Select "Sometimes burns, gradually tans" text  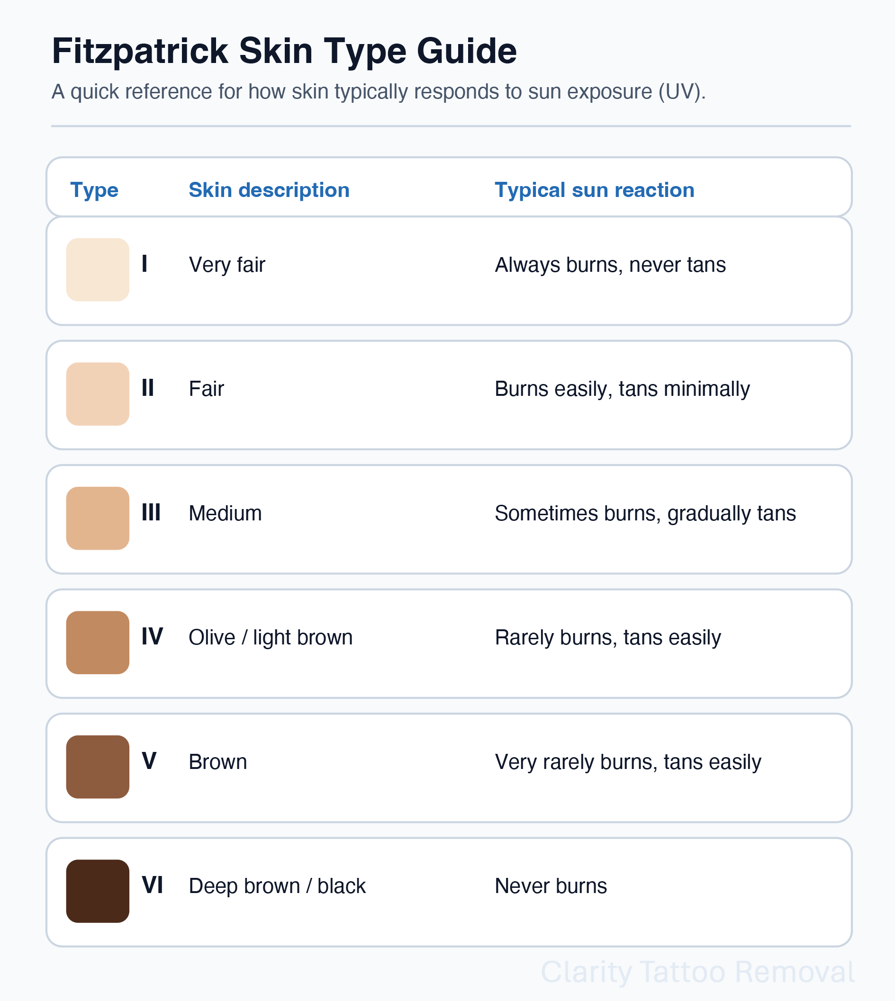[x=645, y=514]
